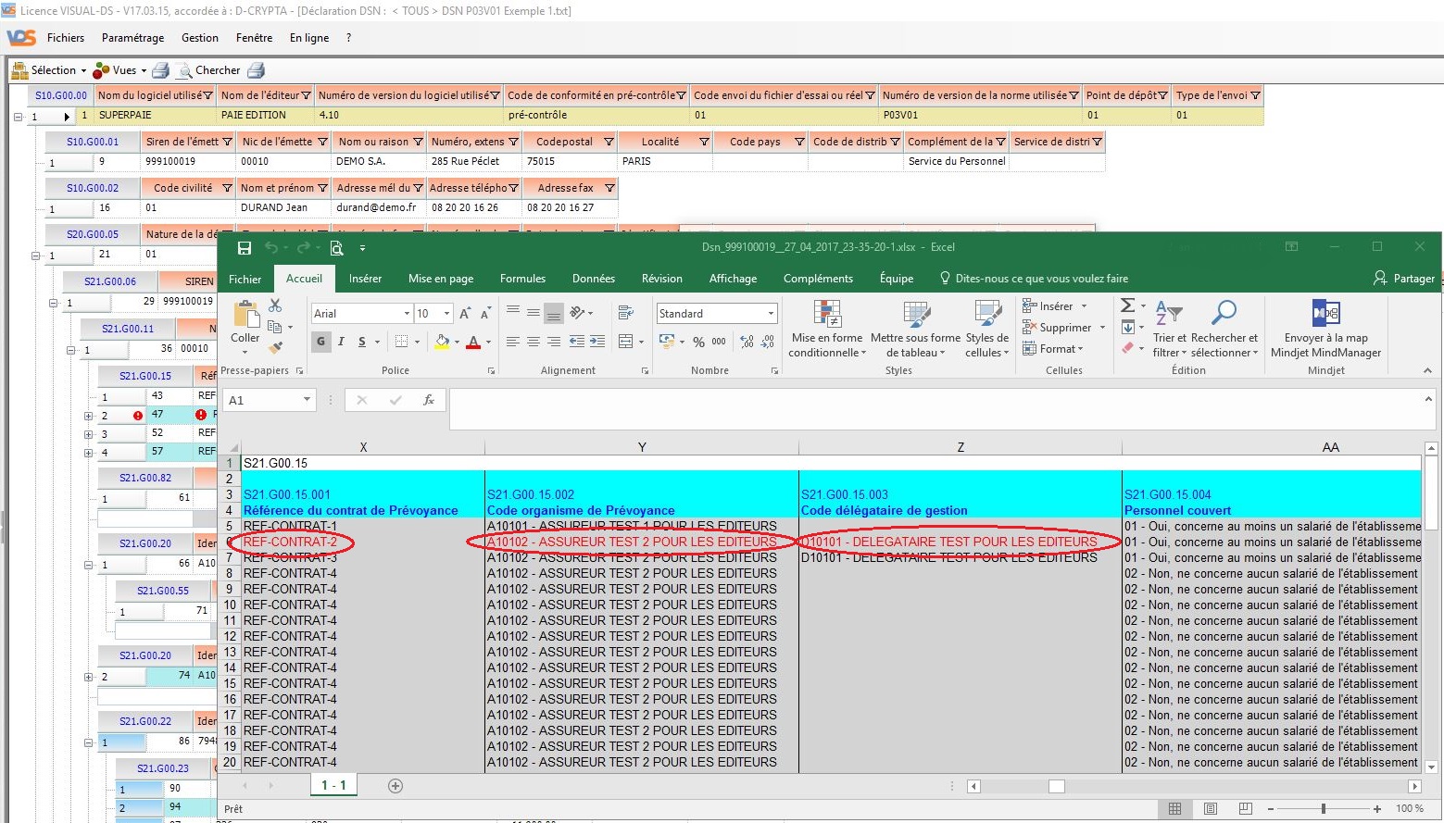Click the merge and center icon

(x=625, y=342)
